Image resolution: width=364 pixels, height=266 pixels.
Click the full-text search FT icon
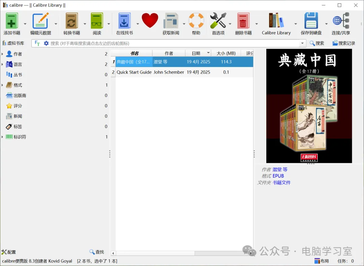[37, 43]
